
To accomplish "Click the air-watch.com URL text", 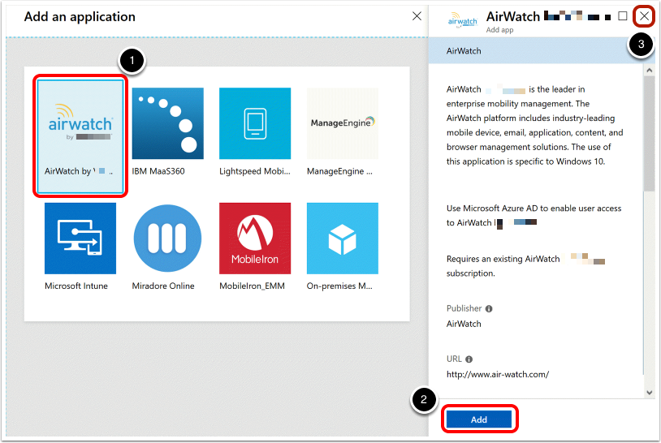I will pos(498,374).
